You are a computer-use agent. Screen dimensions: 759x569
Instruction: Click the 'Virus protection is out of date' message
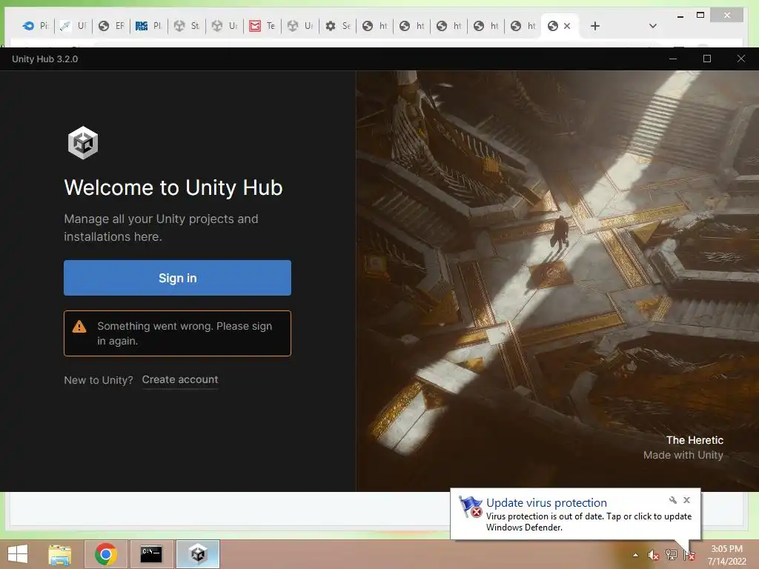coord(589,522)
